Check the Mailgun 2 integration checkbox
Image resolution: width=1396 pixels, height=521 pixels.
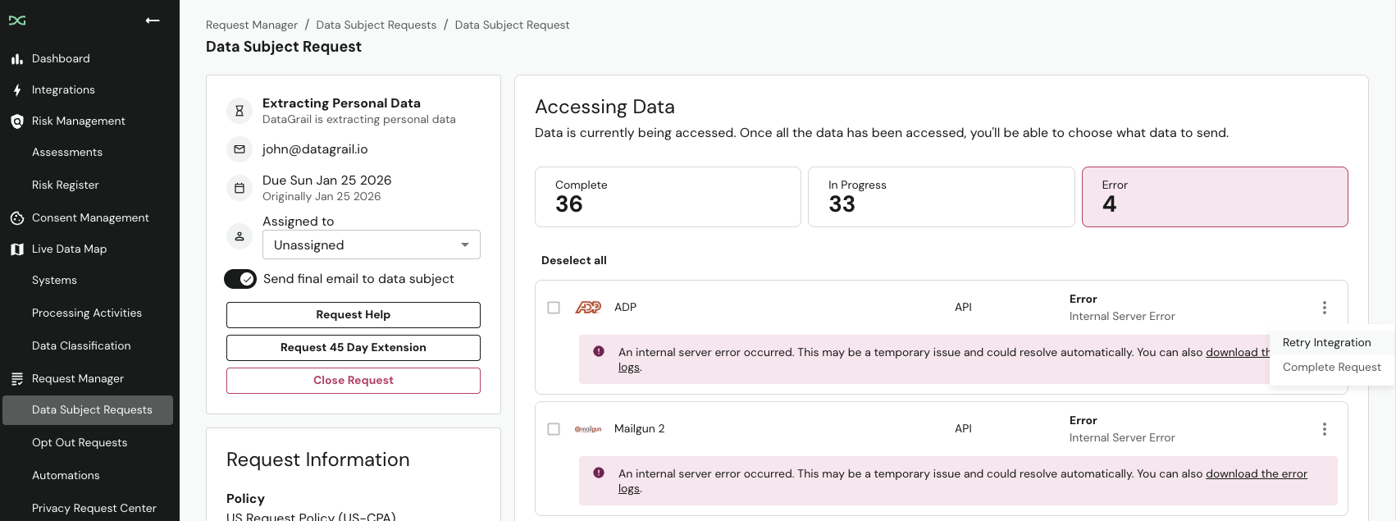click(x=554, y=429)
